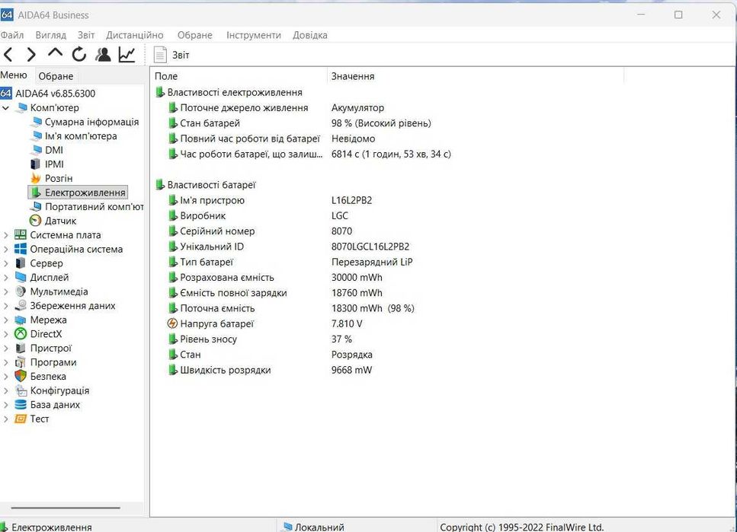Screen dimensions: 737x532
Task: Go forward with the right arrow toolbar icon
Action: point(31,55)
